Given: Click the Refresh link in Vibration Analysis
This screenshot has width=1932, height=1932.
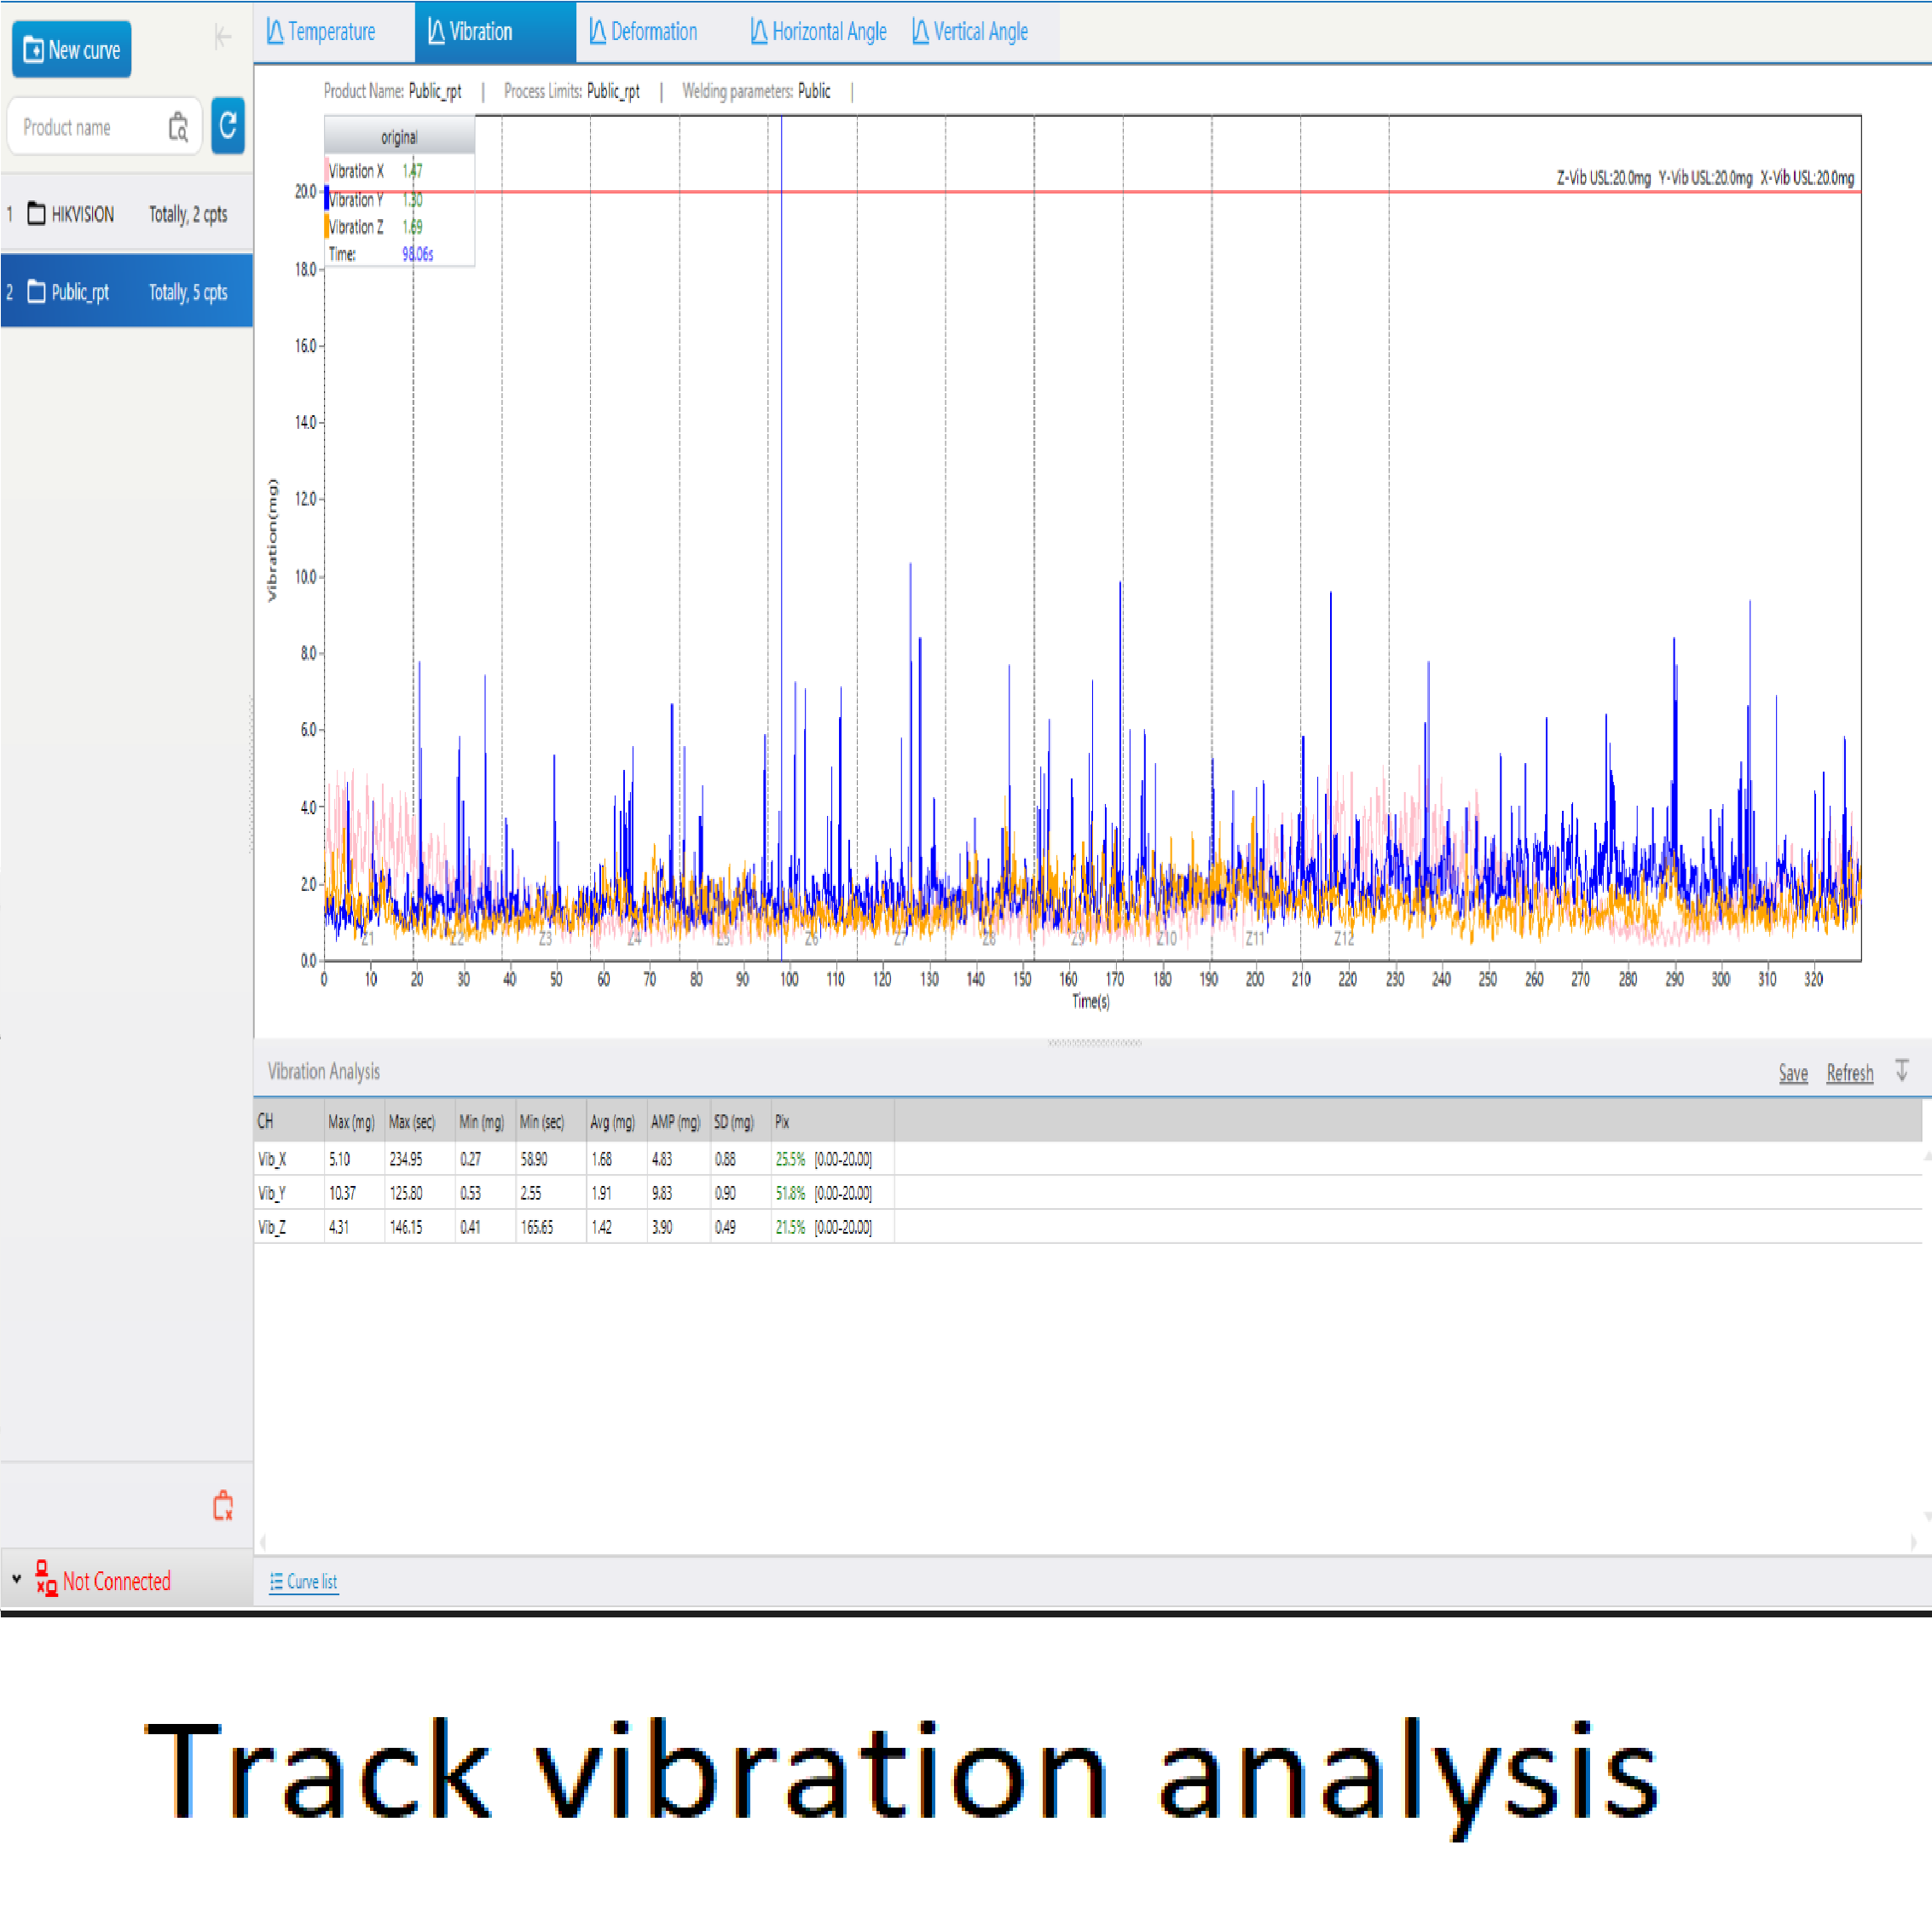Looking at the screenshot, I should point(1849,1073).
